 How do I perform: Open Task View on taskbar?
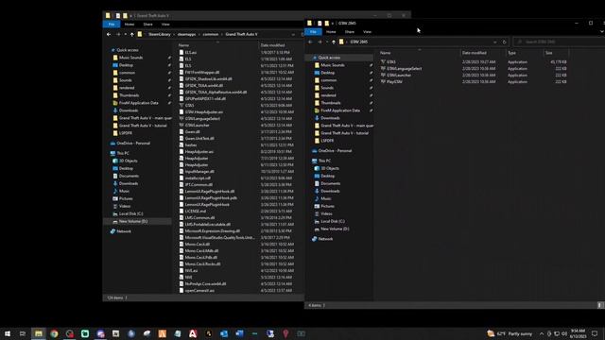click(x=23, y=333)
